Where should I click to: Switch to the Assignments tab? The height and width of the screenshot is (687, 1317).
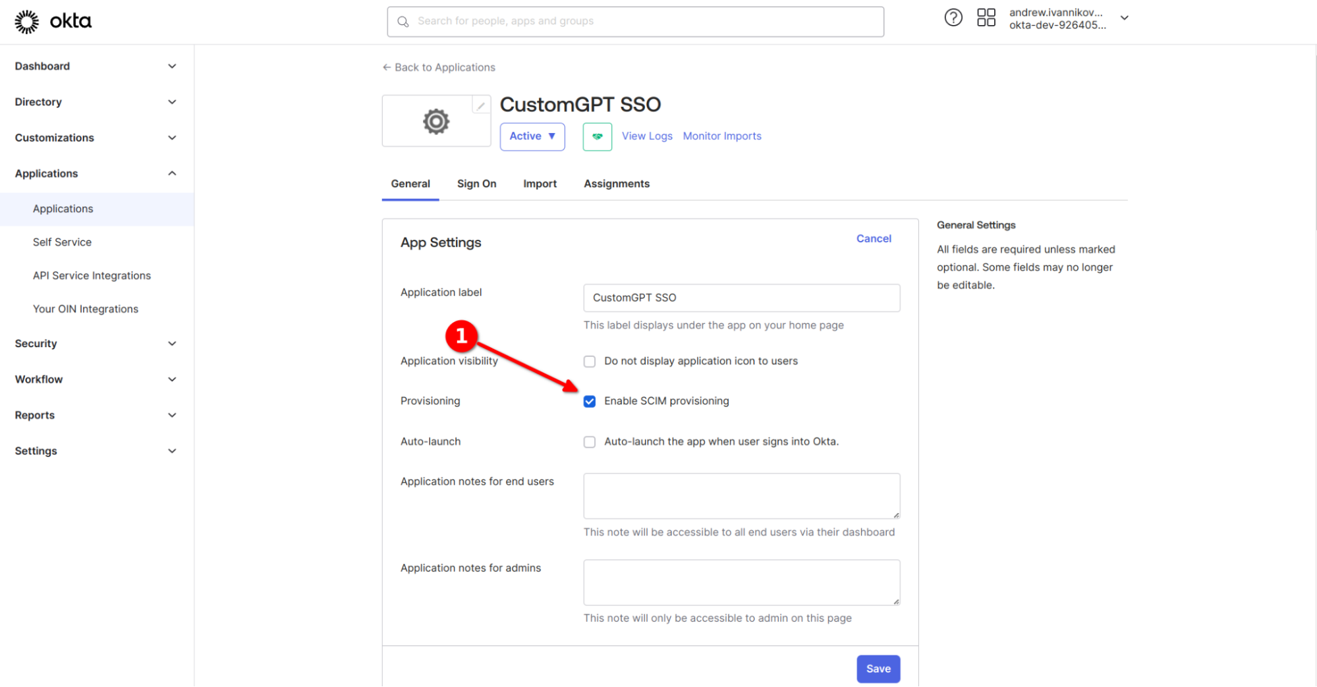coord(616,184)
